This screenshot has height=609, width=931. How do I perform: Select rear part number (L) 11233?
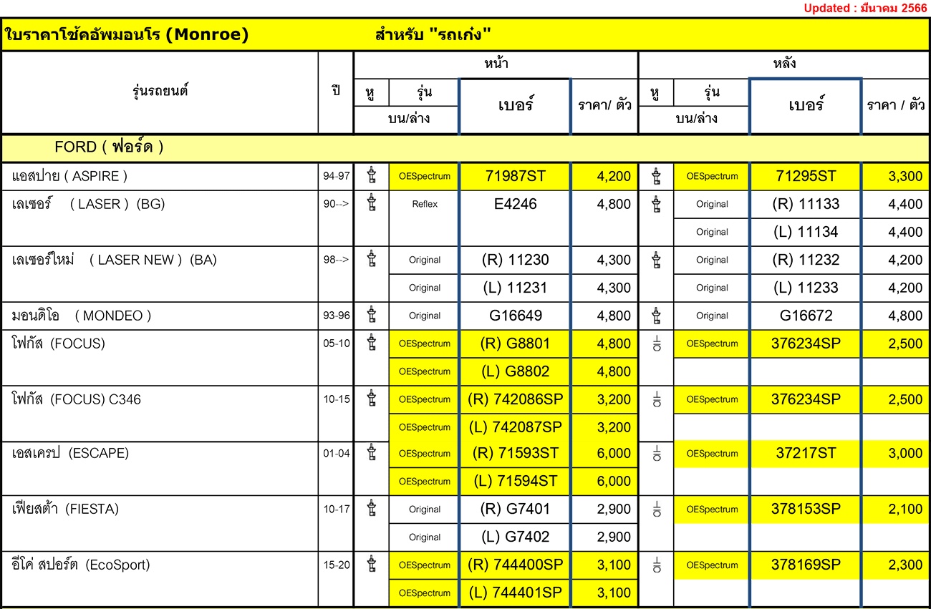[806, 288]
